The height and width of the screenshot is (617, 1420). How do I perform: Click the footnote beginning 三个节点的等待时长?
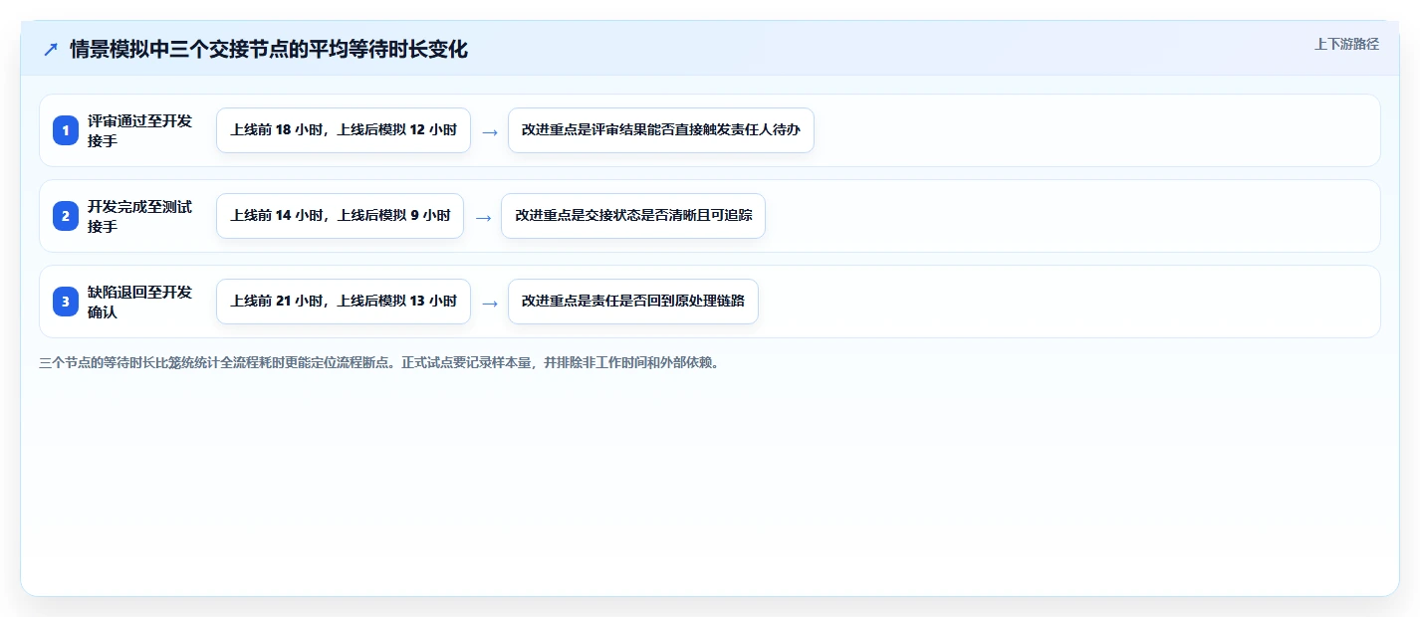[x=379, y=363]
